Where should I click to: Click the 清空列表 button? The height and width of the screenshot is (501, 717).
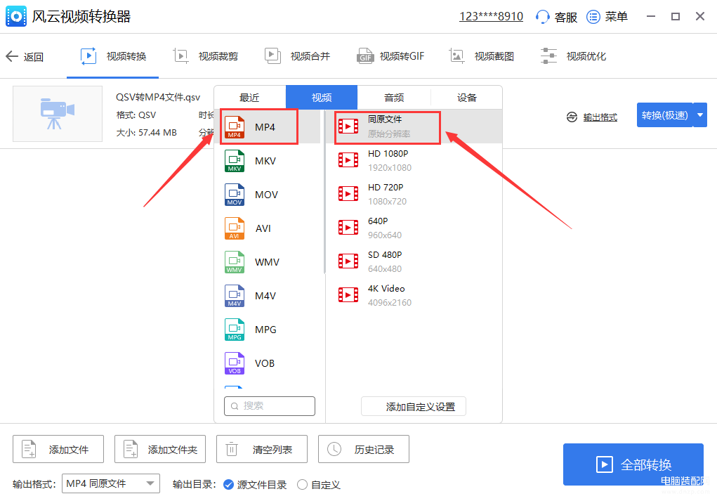coord(262,449)
